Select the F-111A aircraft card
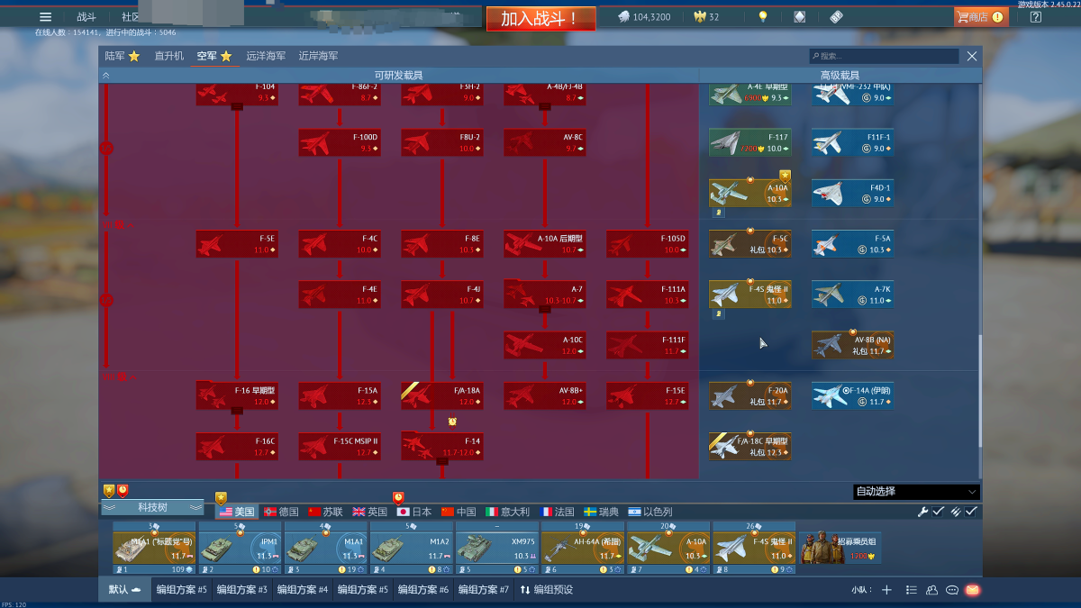Screen dimensions: 1081x608 [x=647, y=295]
